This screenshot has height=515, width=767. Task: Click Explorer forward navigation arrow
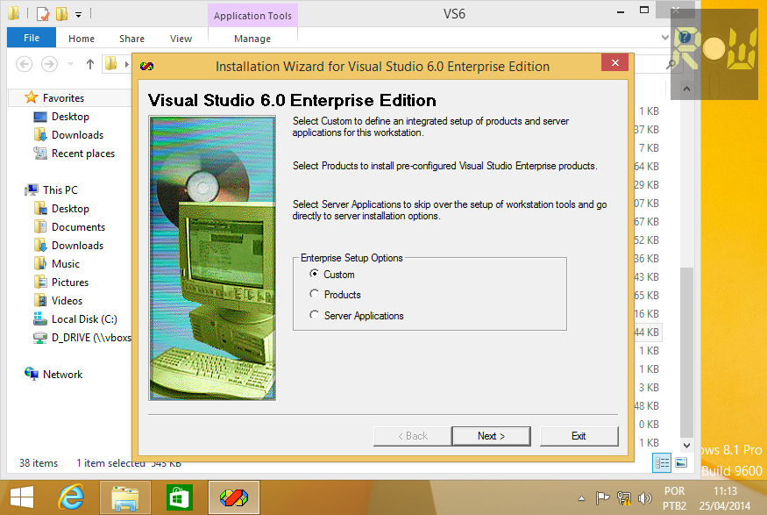pos(49,64)
